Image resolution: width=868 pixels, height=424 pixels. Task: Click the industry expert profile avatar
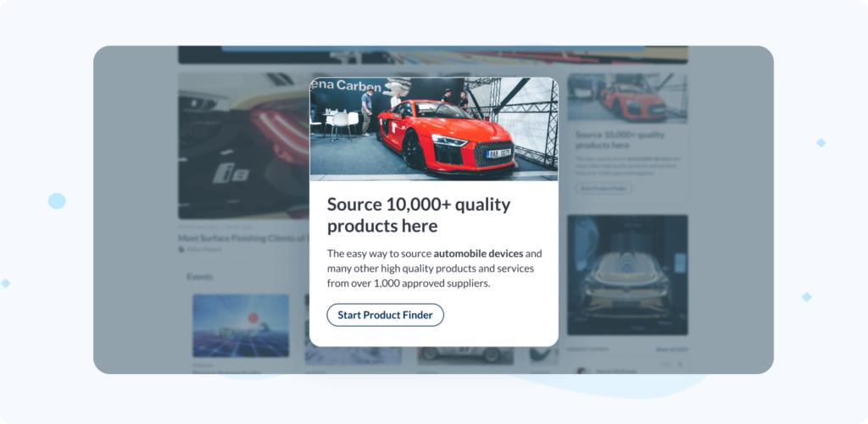pyautogui.click(x=583, y=371)
